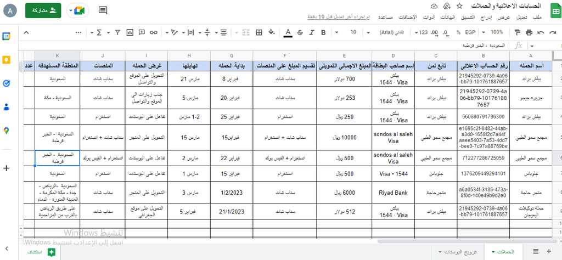Image resolution: width=562 pixels, height=260 pixels.
Task: Hide the menus with the up chevron
Action: pos(25,32)
